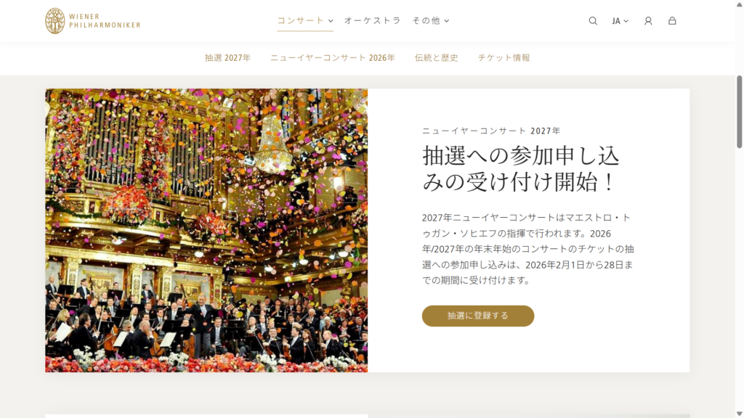Open the search magnifier icon
The image size is (744, 418).
(x=593, y=21)
